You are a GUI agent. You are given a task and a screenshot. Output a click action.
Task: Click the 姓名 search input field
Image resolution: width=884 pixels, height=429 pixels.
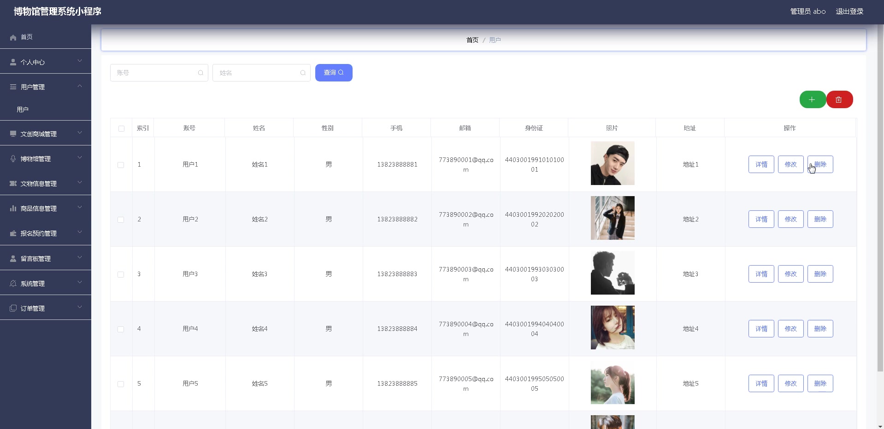point(261,73)
